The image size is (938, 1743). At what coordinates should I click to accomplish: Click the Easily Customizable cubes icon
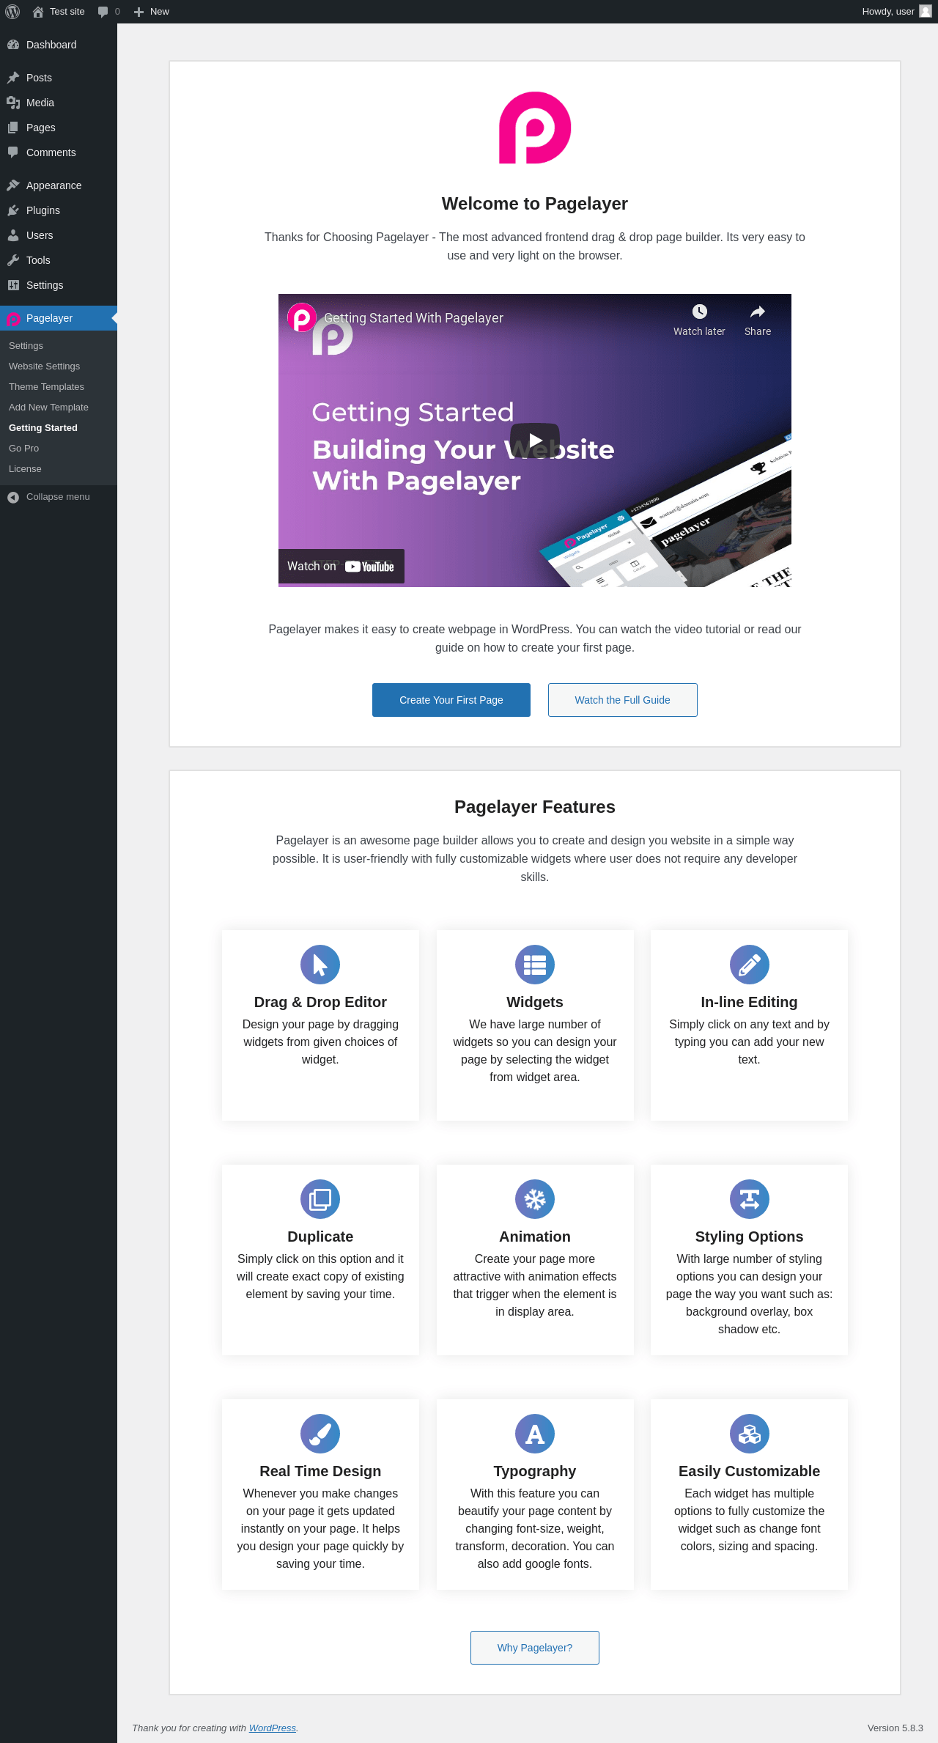click(750, 1434)
